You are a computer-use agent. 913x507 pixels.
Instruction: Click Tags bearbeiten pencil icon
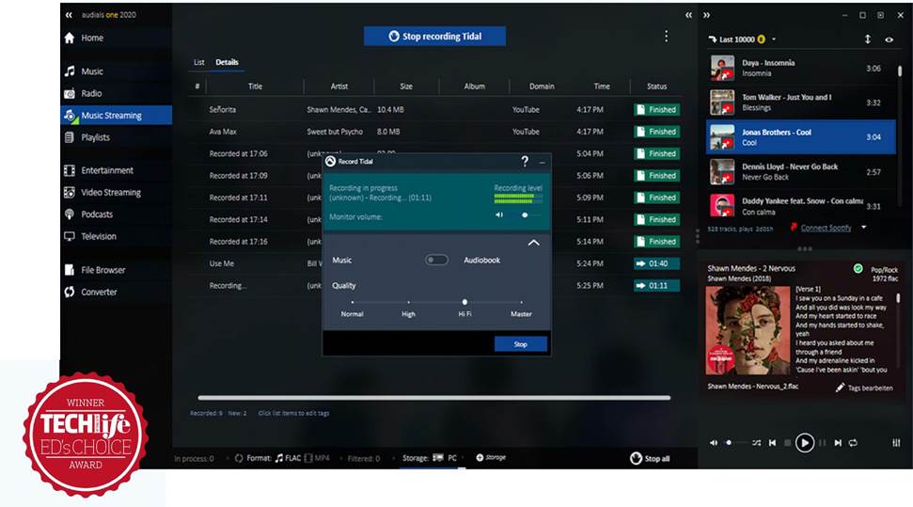pos(840,388)
